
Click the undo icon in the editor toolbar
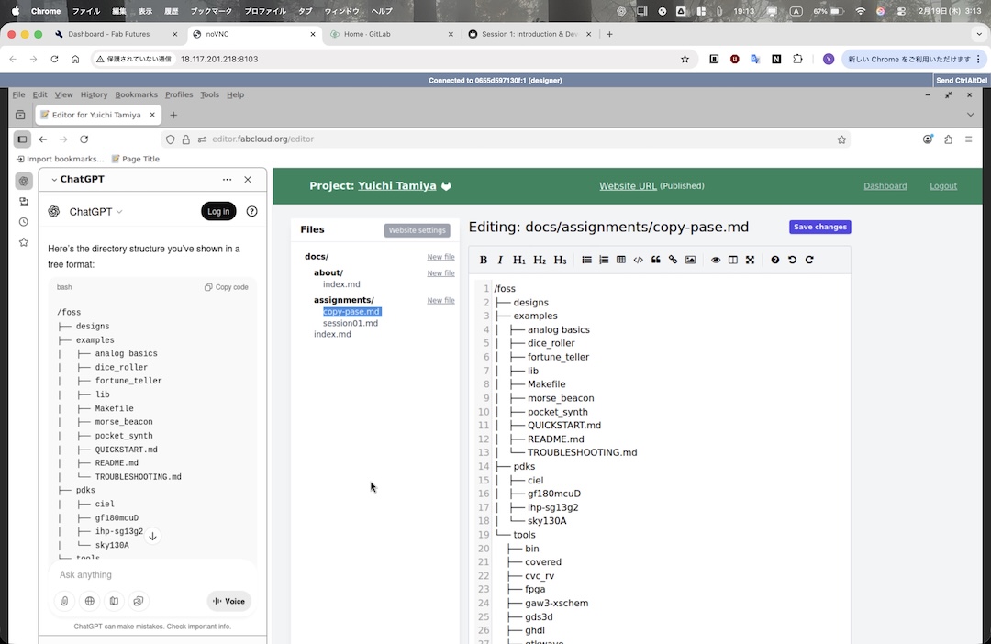[x=792, y=260]
